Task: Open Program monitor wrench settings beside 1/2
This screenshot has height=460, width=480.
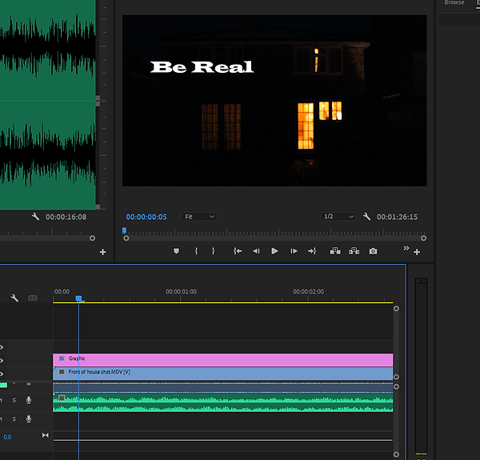Action: (x=366, y=217)
